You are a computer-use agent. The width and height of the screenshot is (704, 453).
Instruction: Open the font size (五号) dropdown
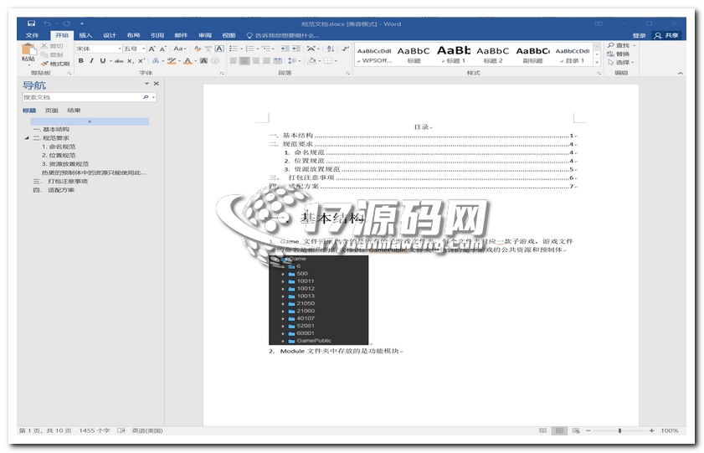click(x=144, y=49)
